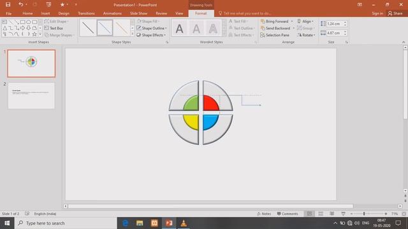The height and width of the screenshot is (229, 408).
Task: Expand the Insert Shapes gallery more arrow
Action: (40, 34)
